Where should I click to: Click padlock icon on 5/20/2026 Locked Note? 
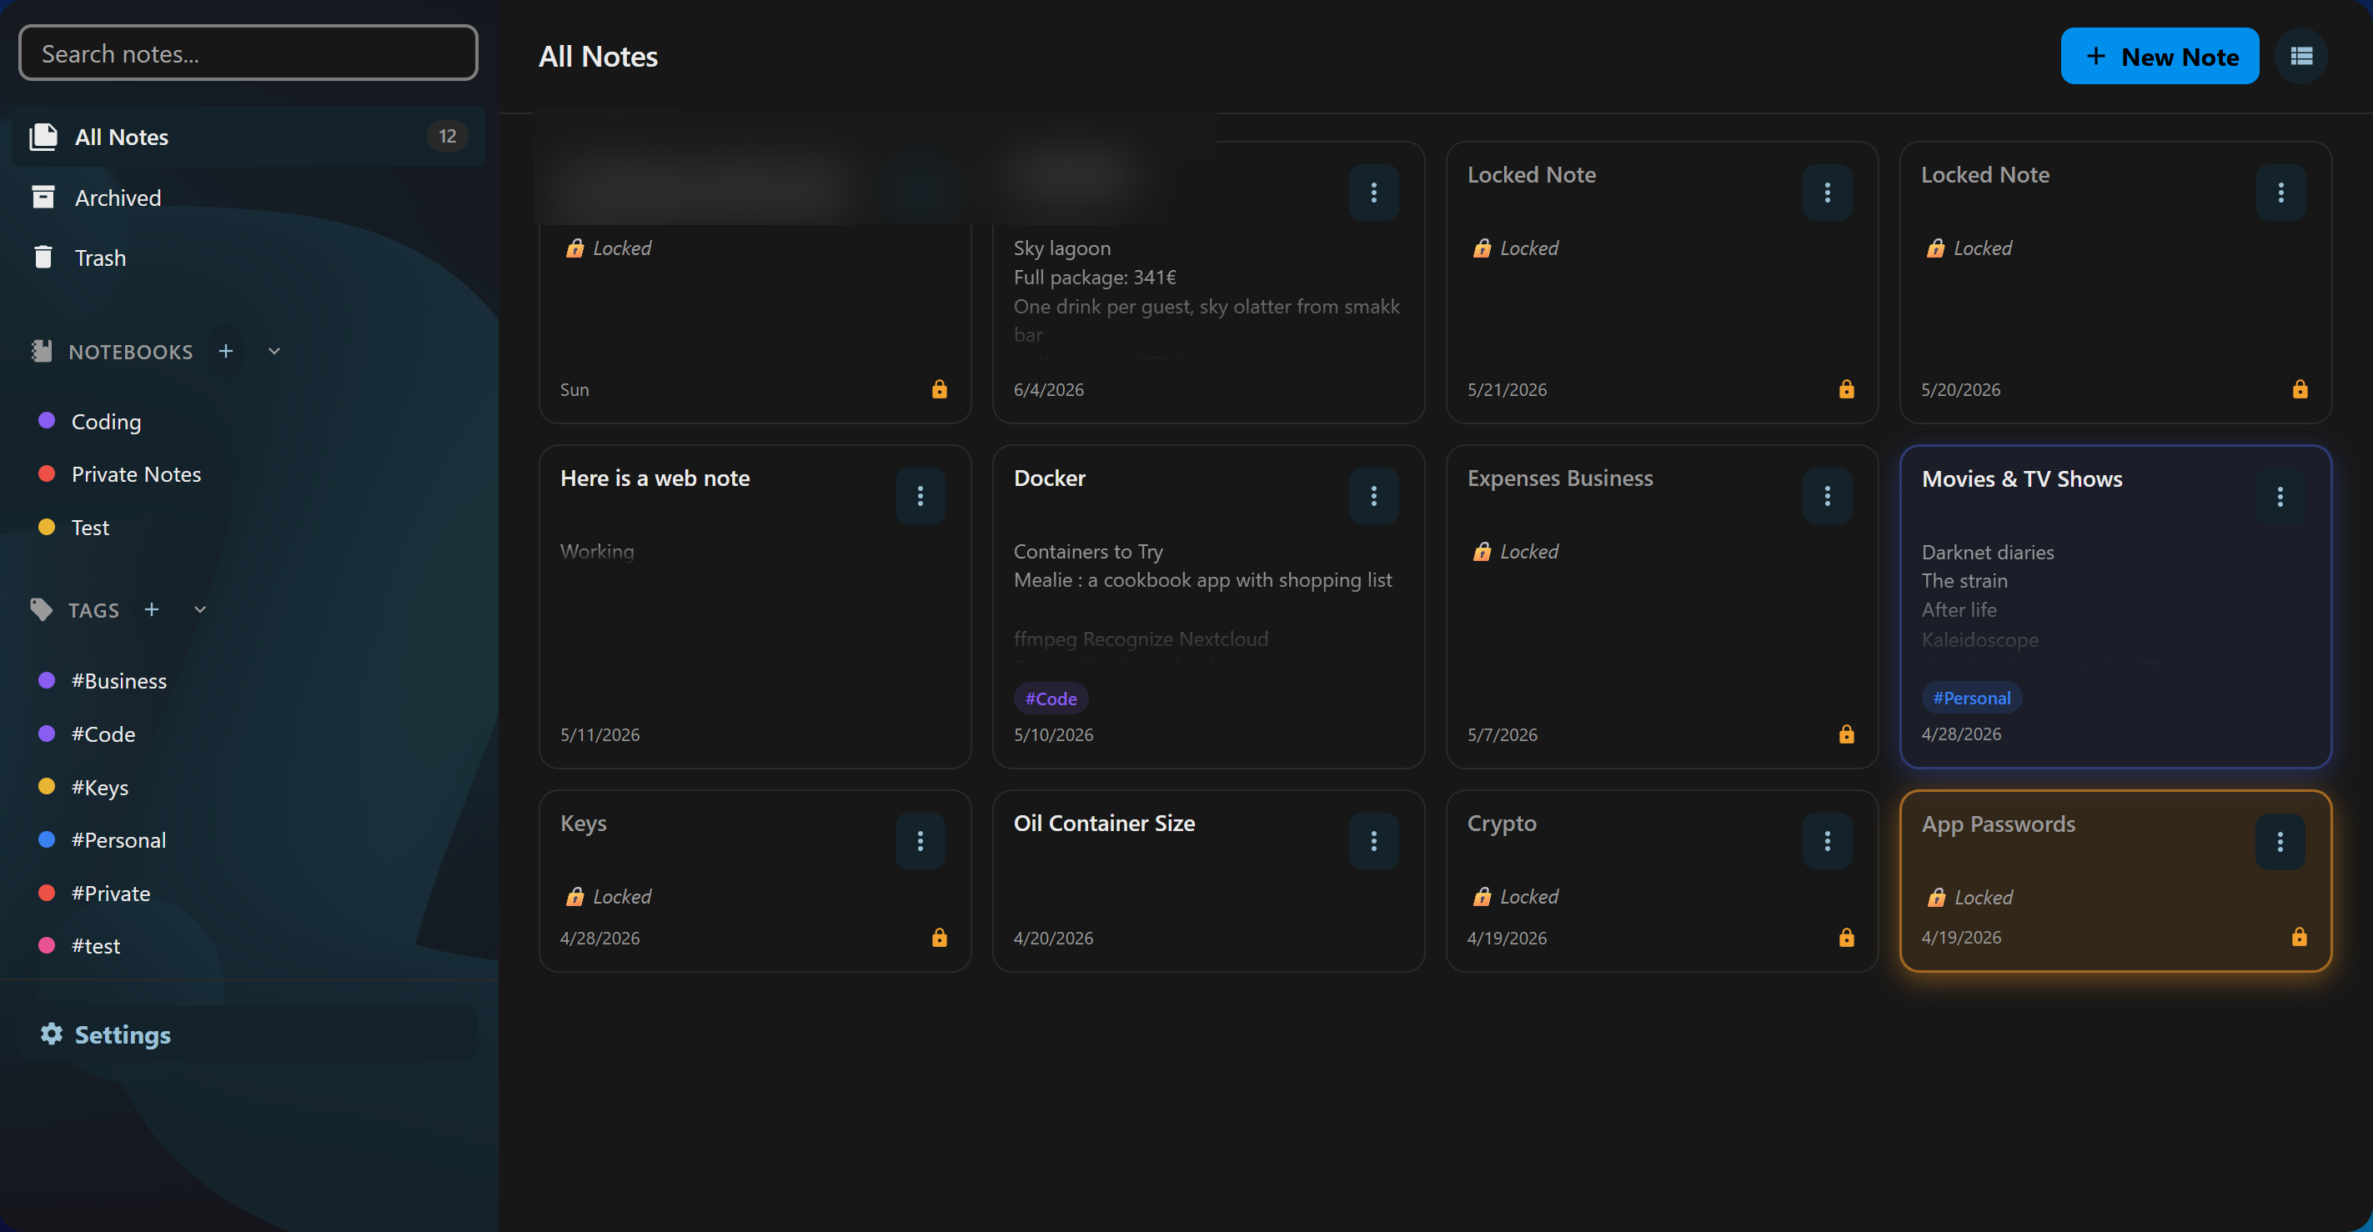(2300, 388)
